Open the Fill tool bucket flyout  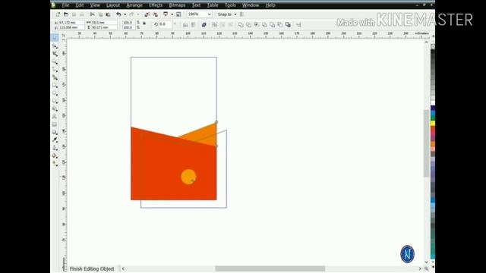(x=55, y=155)
